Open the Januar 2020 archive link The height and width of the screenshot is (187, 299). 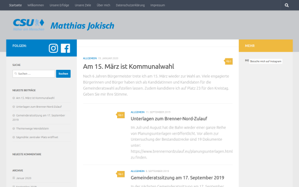(x=23, y=178)
